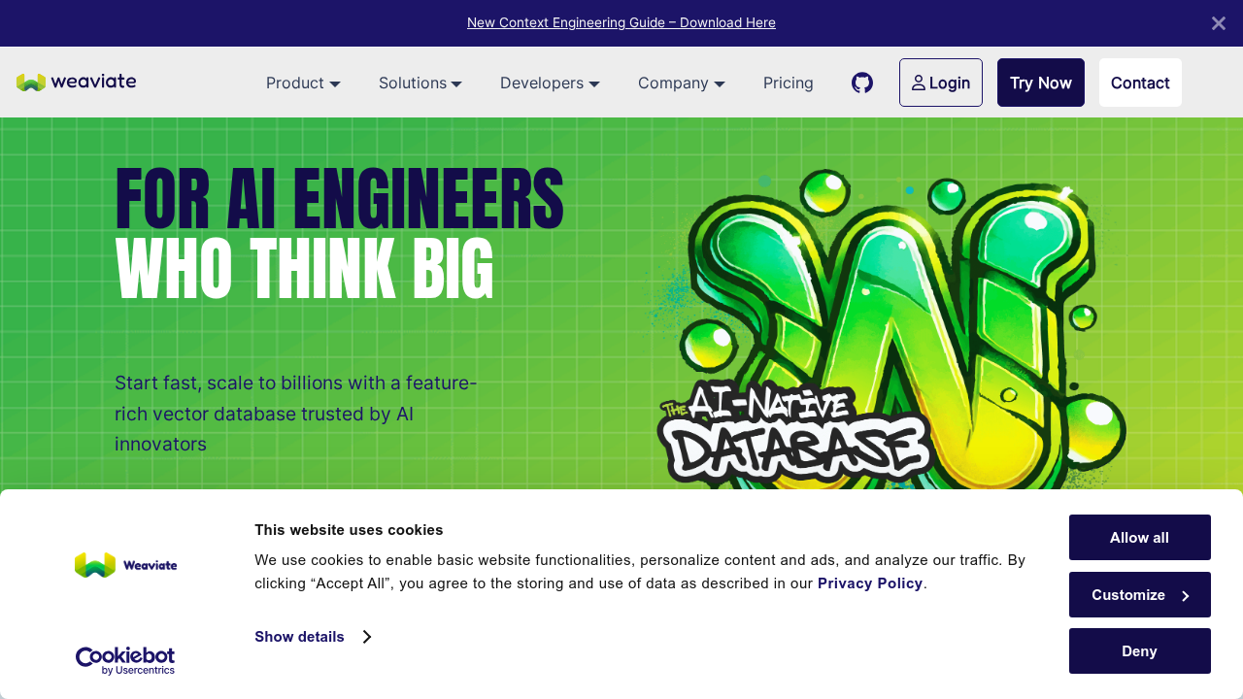Click the Weaviate logo in cookie banner

[x=125, y=565]
